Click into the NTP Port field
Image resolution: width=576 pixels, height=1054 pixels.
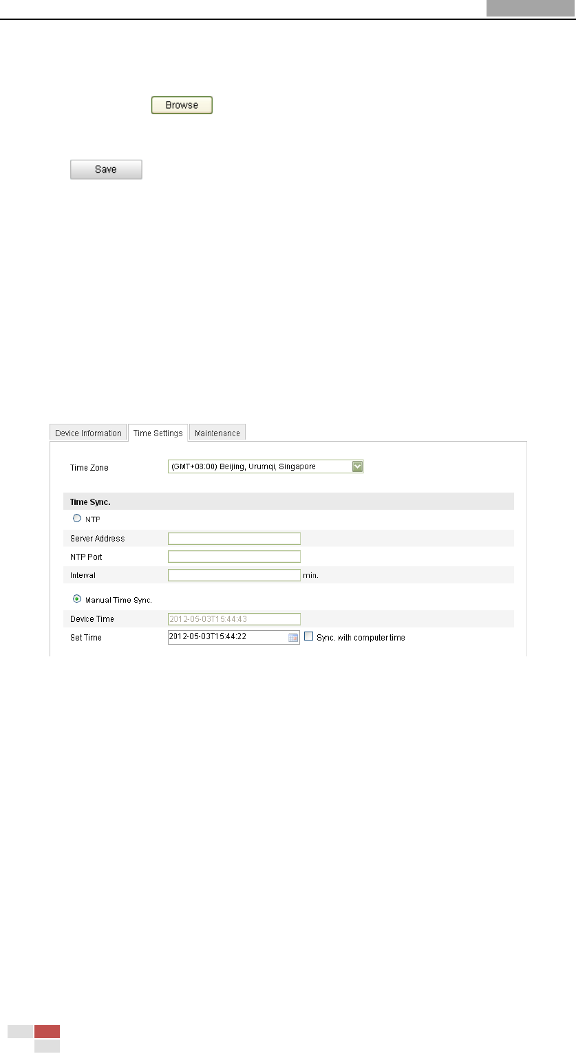[234, 557]
